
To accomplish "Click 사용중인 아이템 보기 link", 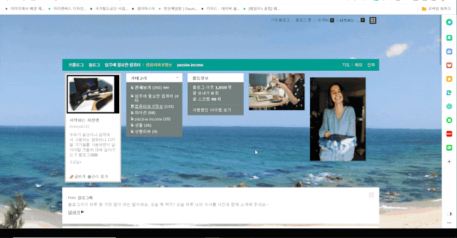I will (x=212, y=110).
